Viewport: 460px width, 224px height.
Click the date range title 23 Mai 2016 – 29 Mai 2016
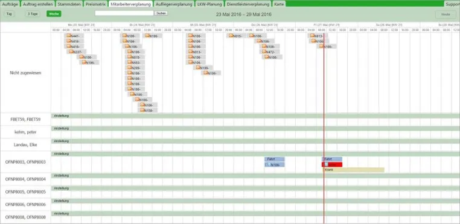pyautogui.click(x=244, y=14)
